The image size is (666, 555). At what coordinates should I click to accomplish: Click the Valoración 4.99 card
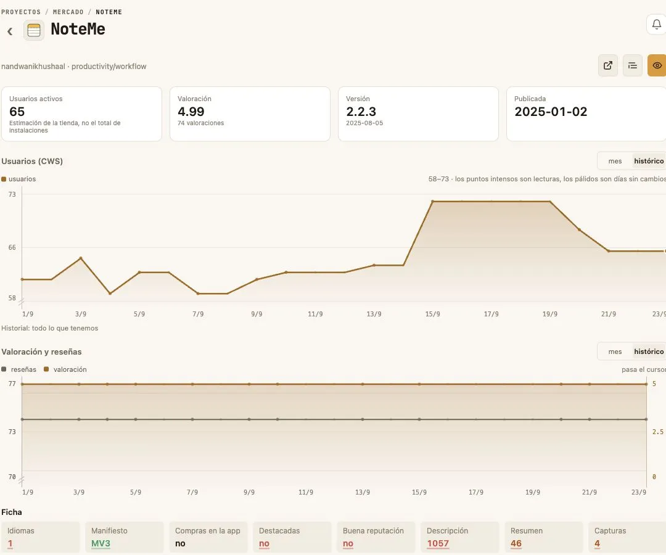250,114
